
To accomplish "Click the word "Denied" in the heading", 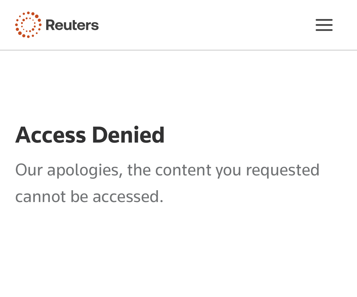I will (128, 135).
